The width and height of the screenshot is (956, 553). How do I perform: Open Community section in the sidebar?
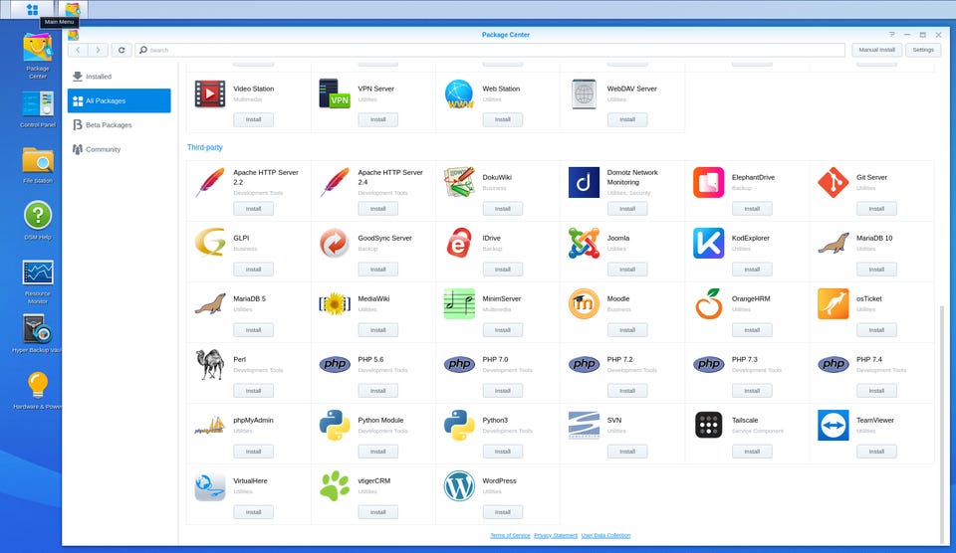pyautogui.click(x=119, y=149)
